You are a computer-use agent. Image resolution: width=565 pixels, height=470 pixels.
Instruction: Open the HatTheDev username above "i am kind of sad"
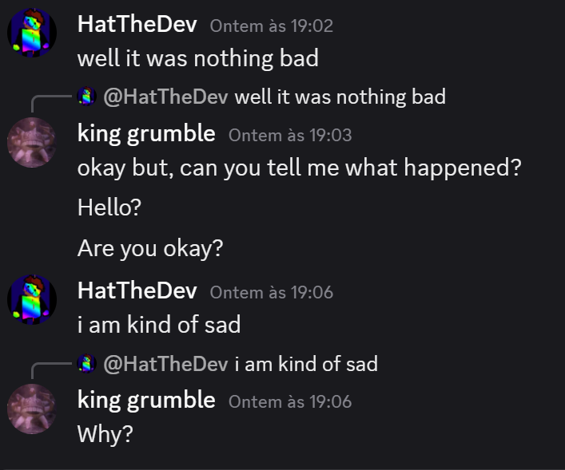137,290
